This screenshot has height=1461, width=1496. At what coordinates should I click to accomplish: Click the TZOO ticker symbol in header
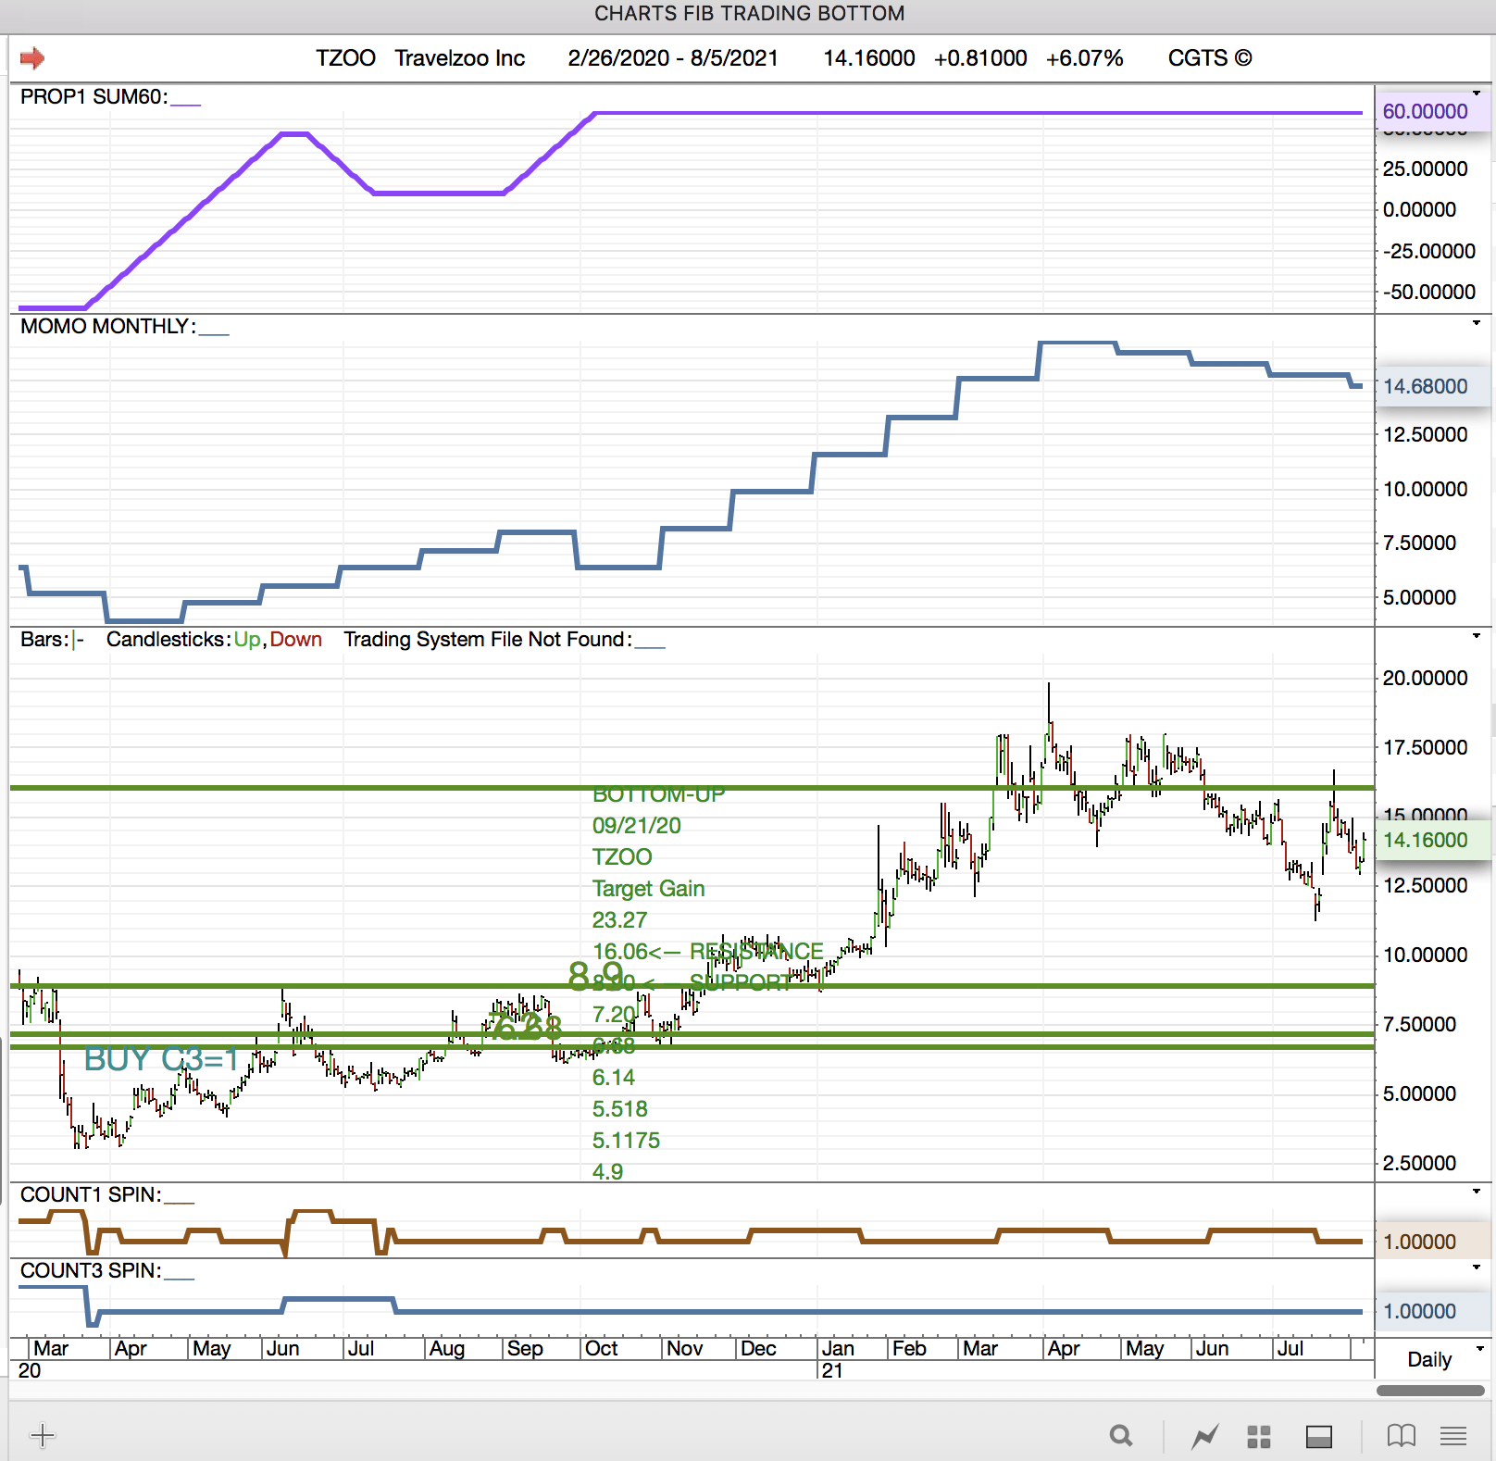[345, 58]
